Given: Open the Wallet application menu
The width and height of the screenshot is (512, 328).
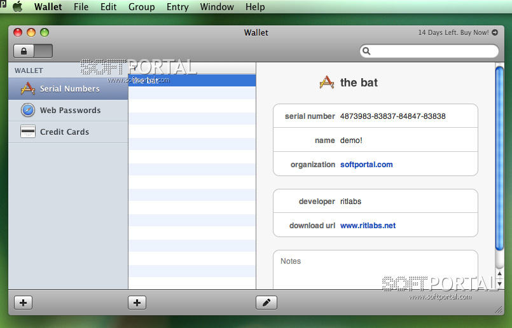Looking at the screenshot, I should pyautogui.click(x=48, y=7).
